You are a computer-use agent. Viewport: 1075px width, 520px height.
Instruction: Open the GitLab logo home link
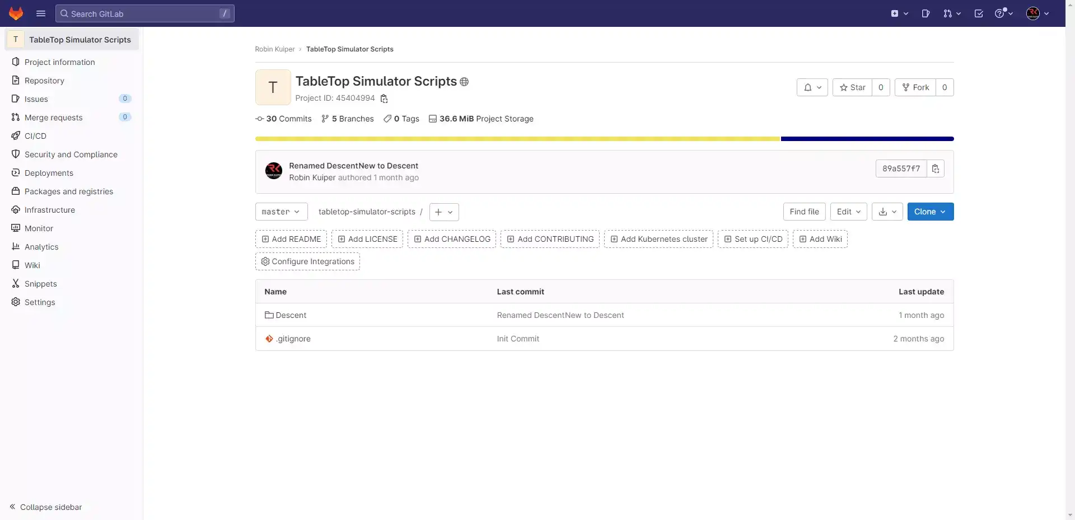tap(16, 13)
